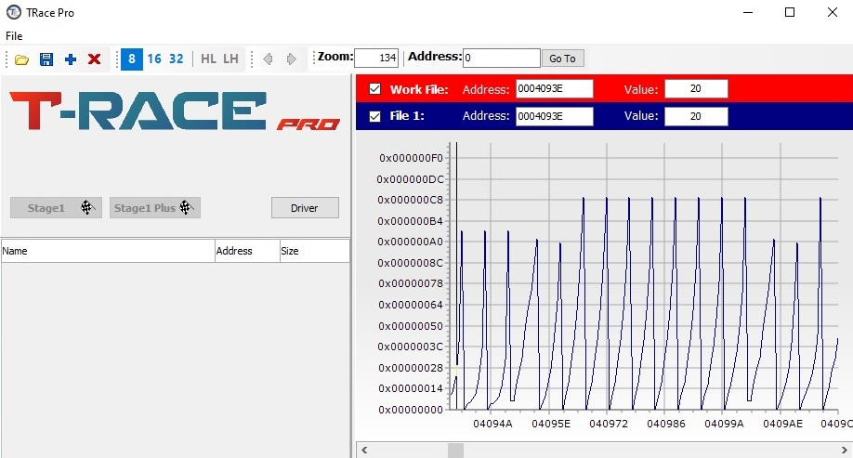
Task: Uncheck the File 1 checkbox
Action: pyautogui.click(x=375, y=116)
